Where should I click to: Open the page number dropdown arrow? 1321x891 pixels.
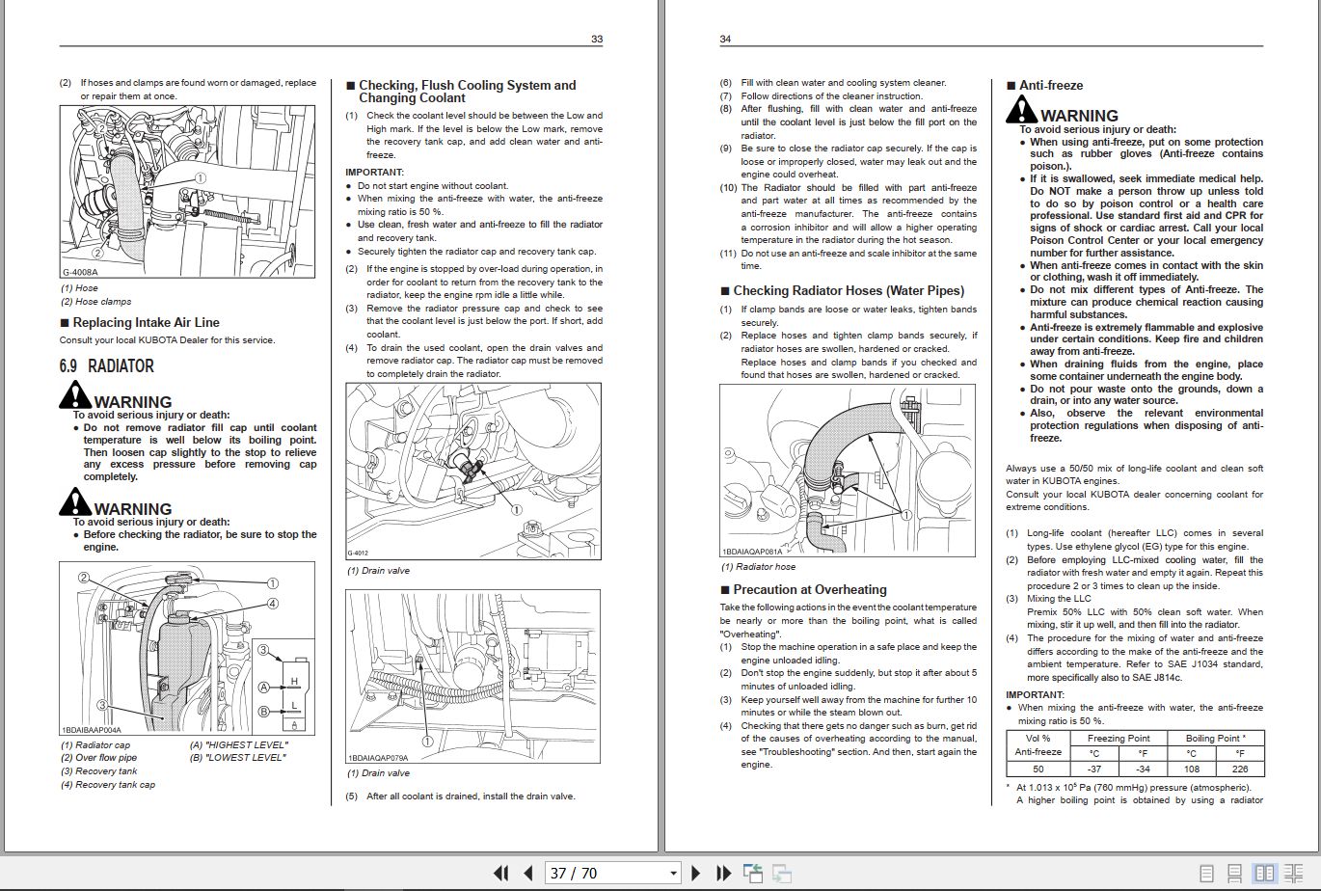pos(674,874)
